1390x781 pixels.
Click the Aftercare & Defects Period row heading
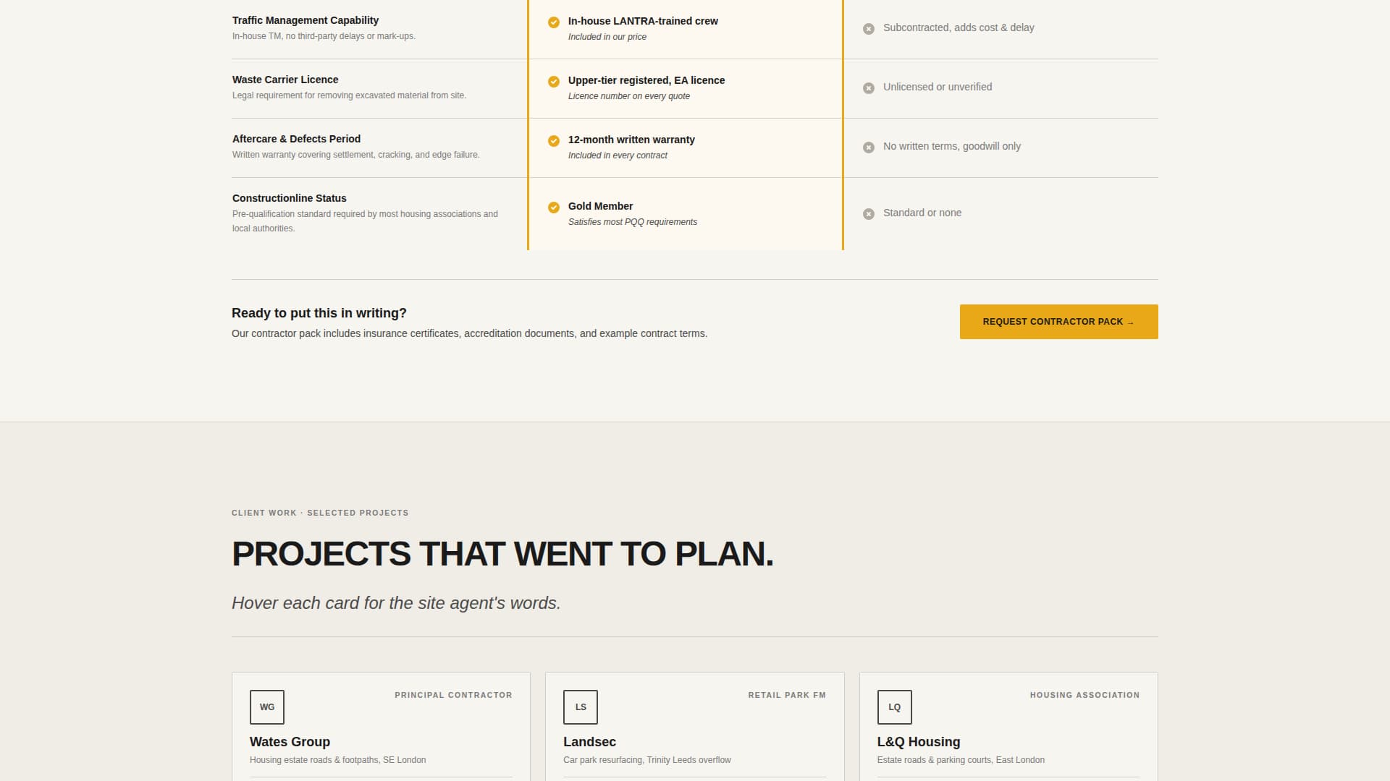[296, 139]
